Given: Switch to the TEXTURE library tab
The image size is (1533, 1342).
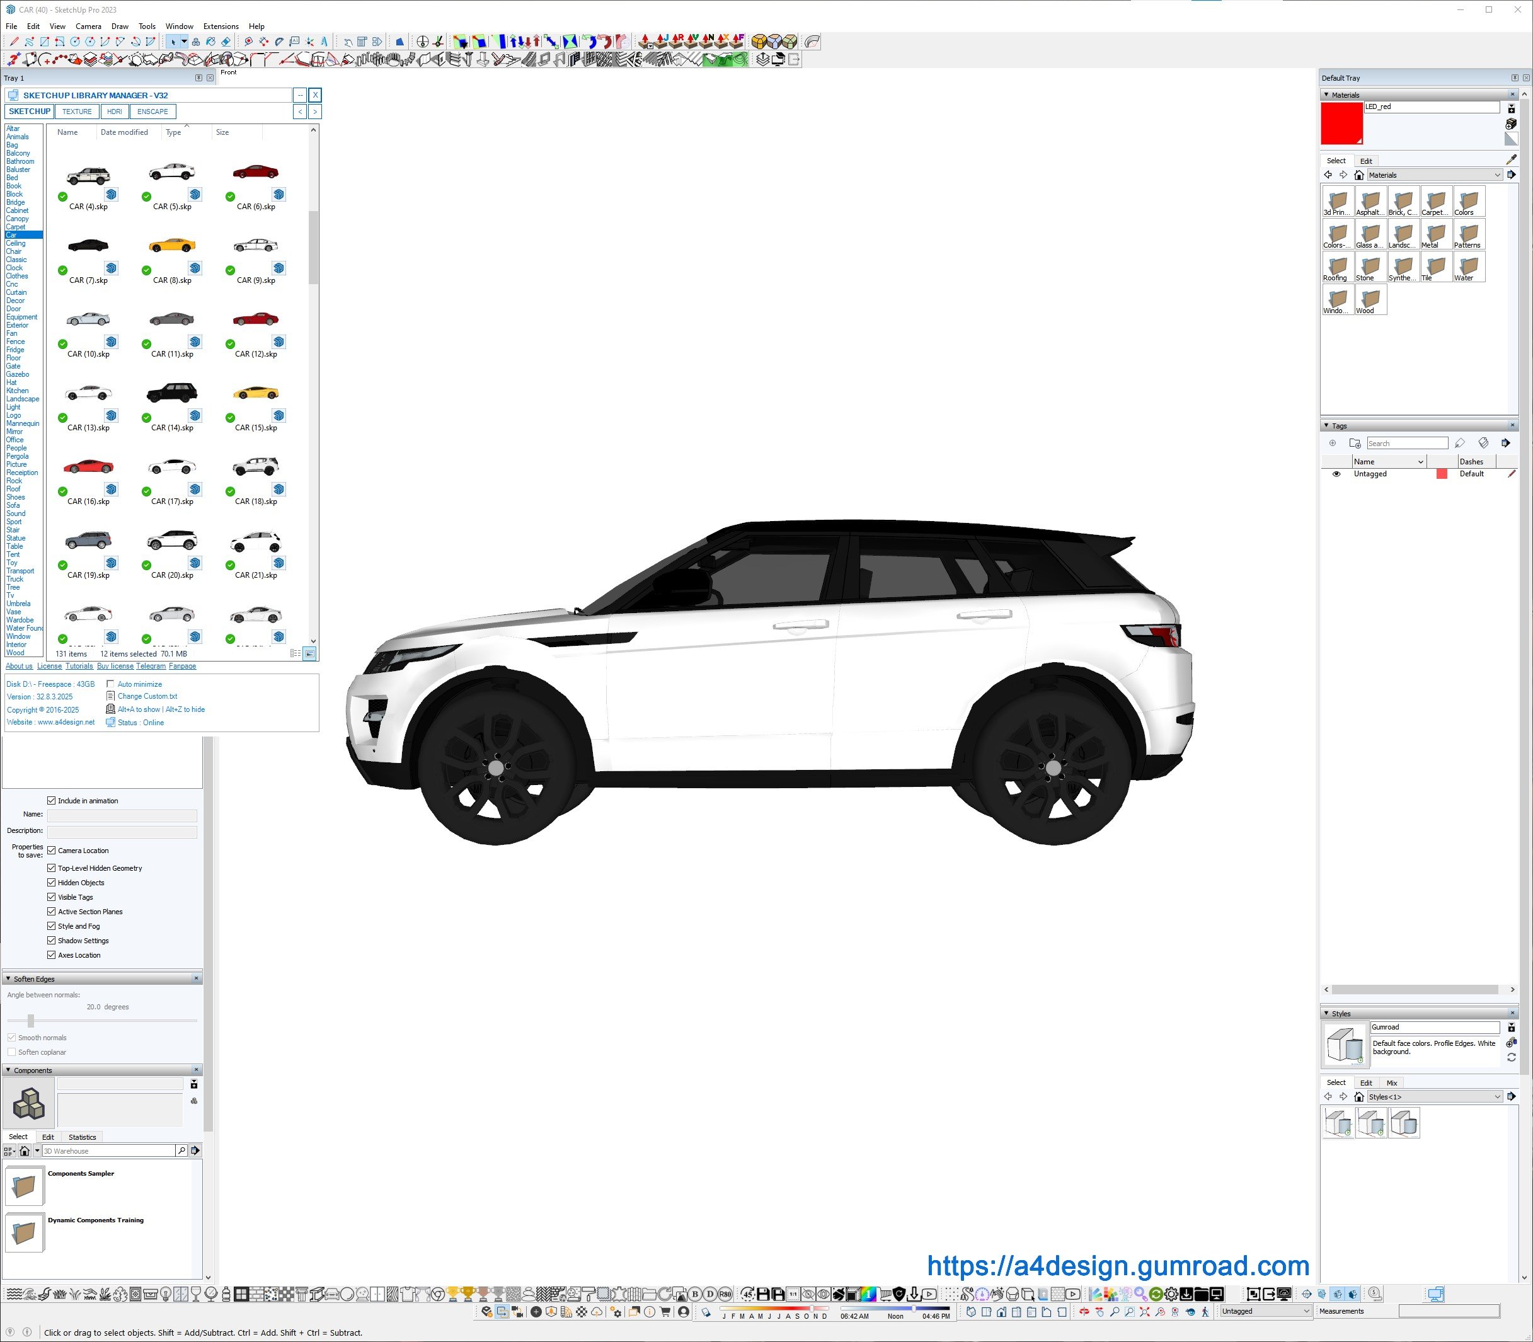Looking at the screenshot, I should [x=76, y=112].
